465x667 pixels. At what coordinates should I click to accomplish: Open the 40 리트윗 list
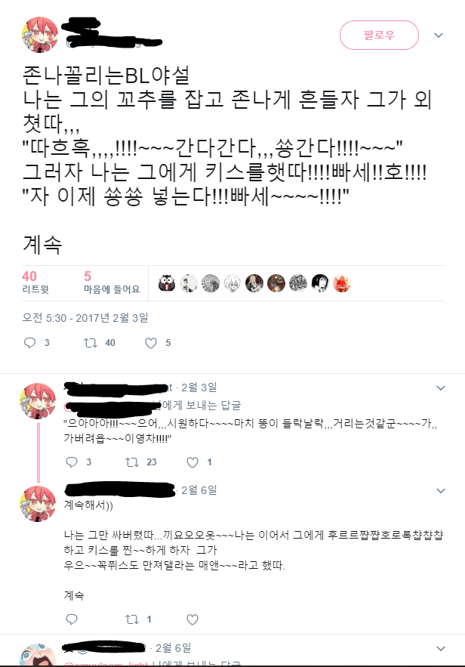[x=35, y=282]
